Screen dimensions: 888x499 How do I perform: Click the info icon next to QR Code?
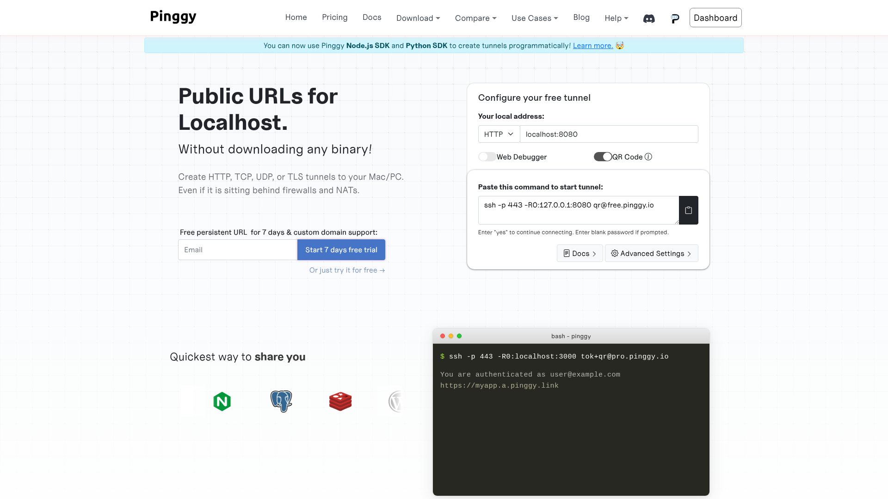648,157
